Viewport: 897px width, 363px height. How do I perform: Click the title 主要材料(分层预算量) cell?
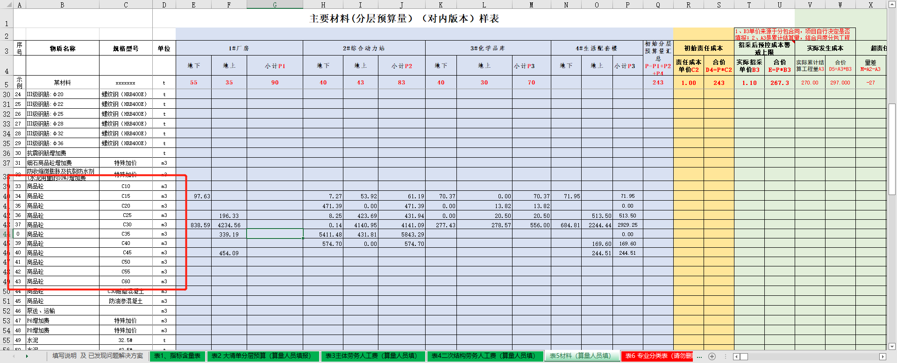click(404, 19)
